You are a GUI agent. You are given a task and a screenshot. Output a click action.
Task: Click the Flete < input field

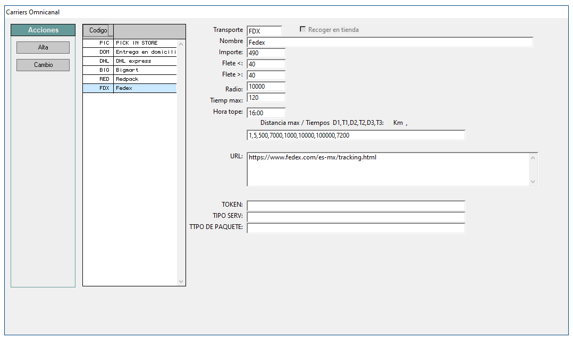pyautogui.click(x=266, y=64)
